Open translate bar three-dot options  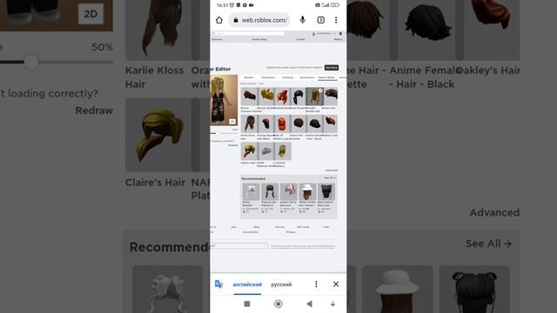pyautogui.click(x=316, y=284)
